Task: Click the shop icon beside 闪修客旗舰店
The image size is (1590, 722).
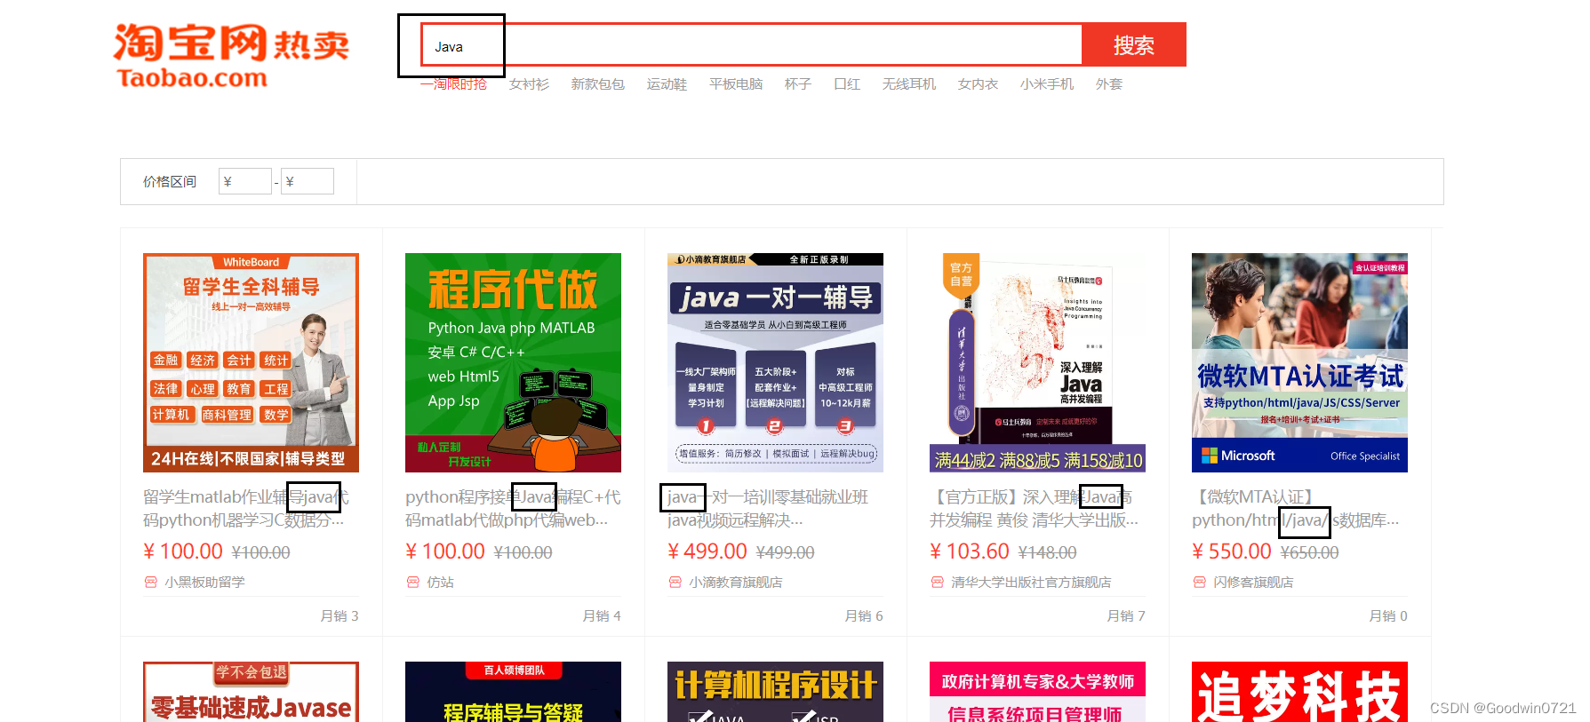Action: (x=1199, y=583)
